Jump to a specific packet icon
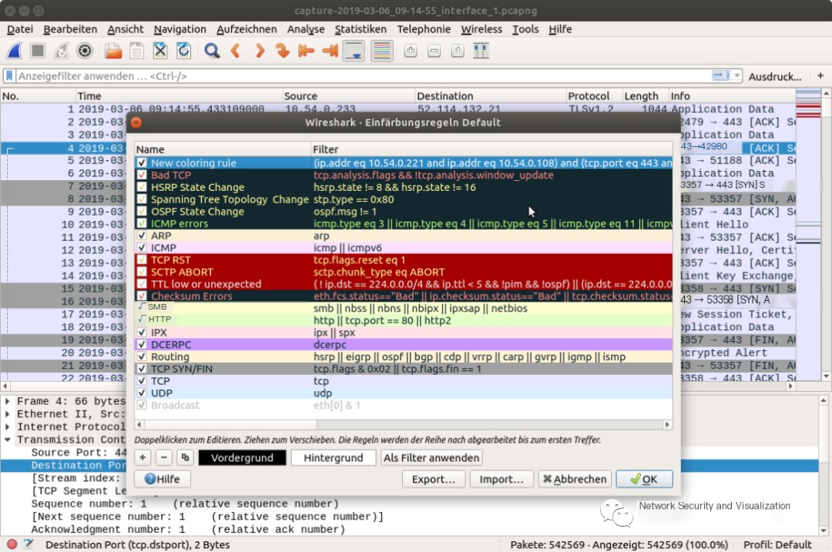 click(x=282, y=51)
